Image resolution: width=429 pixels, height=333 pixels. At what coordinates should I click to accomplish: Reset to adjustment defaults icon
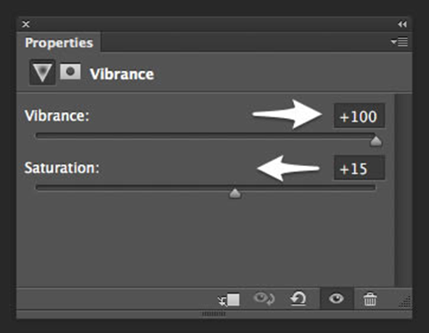(x=298, y=298)
